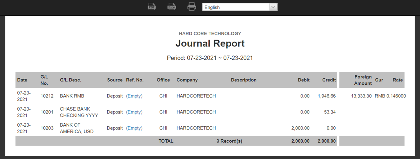Click the 2,000.00 debit for Bank of America
The image size is (420, 159).
point(300,128)
